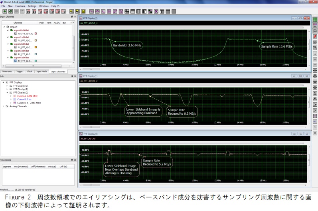The height and width of the screenshot is (211, 318).
Task: Open a new FFT display from the toolbar
Action: coord(103,11)
